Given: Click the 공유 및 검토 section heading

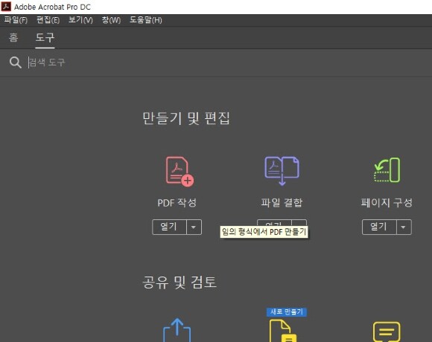Looking at the screenshot, I should (180, 282).
